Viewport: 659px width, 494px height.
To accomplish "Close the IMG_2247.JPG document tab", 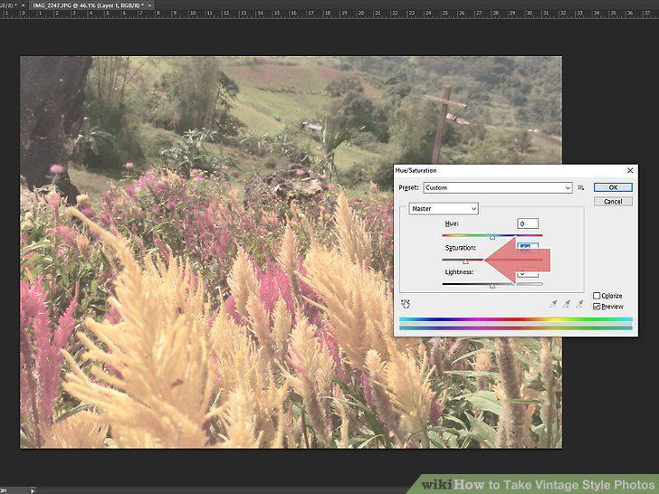I will click(149, 5).
